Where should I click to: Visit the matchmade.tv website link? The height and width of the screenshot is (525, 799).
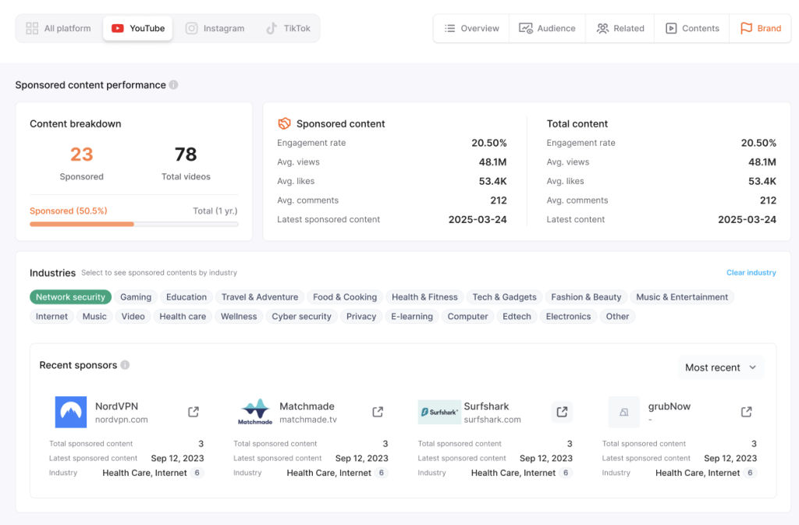click(307, 420)
